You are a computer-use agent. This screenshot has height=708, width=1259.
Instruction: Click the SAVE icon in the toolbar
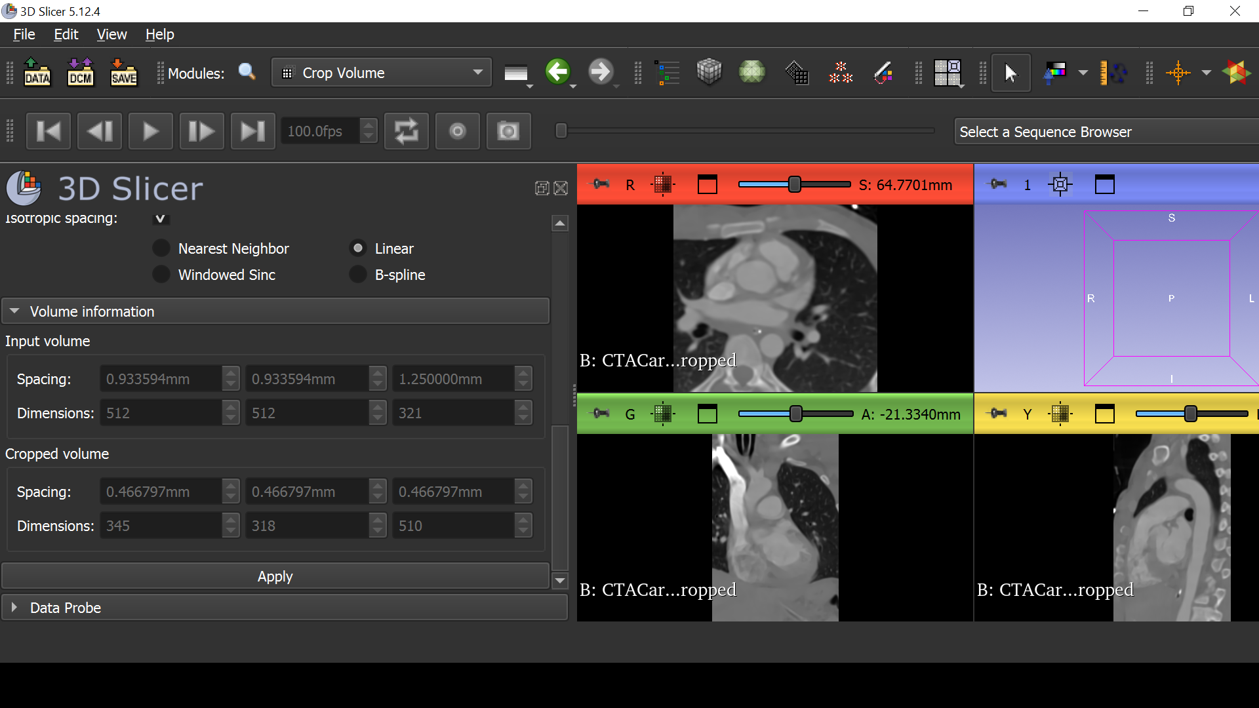point(124,72)
